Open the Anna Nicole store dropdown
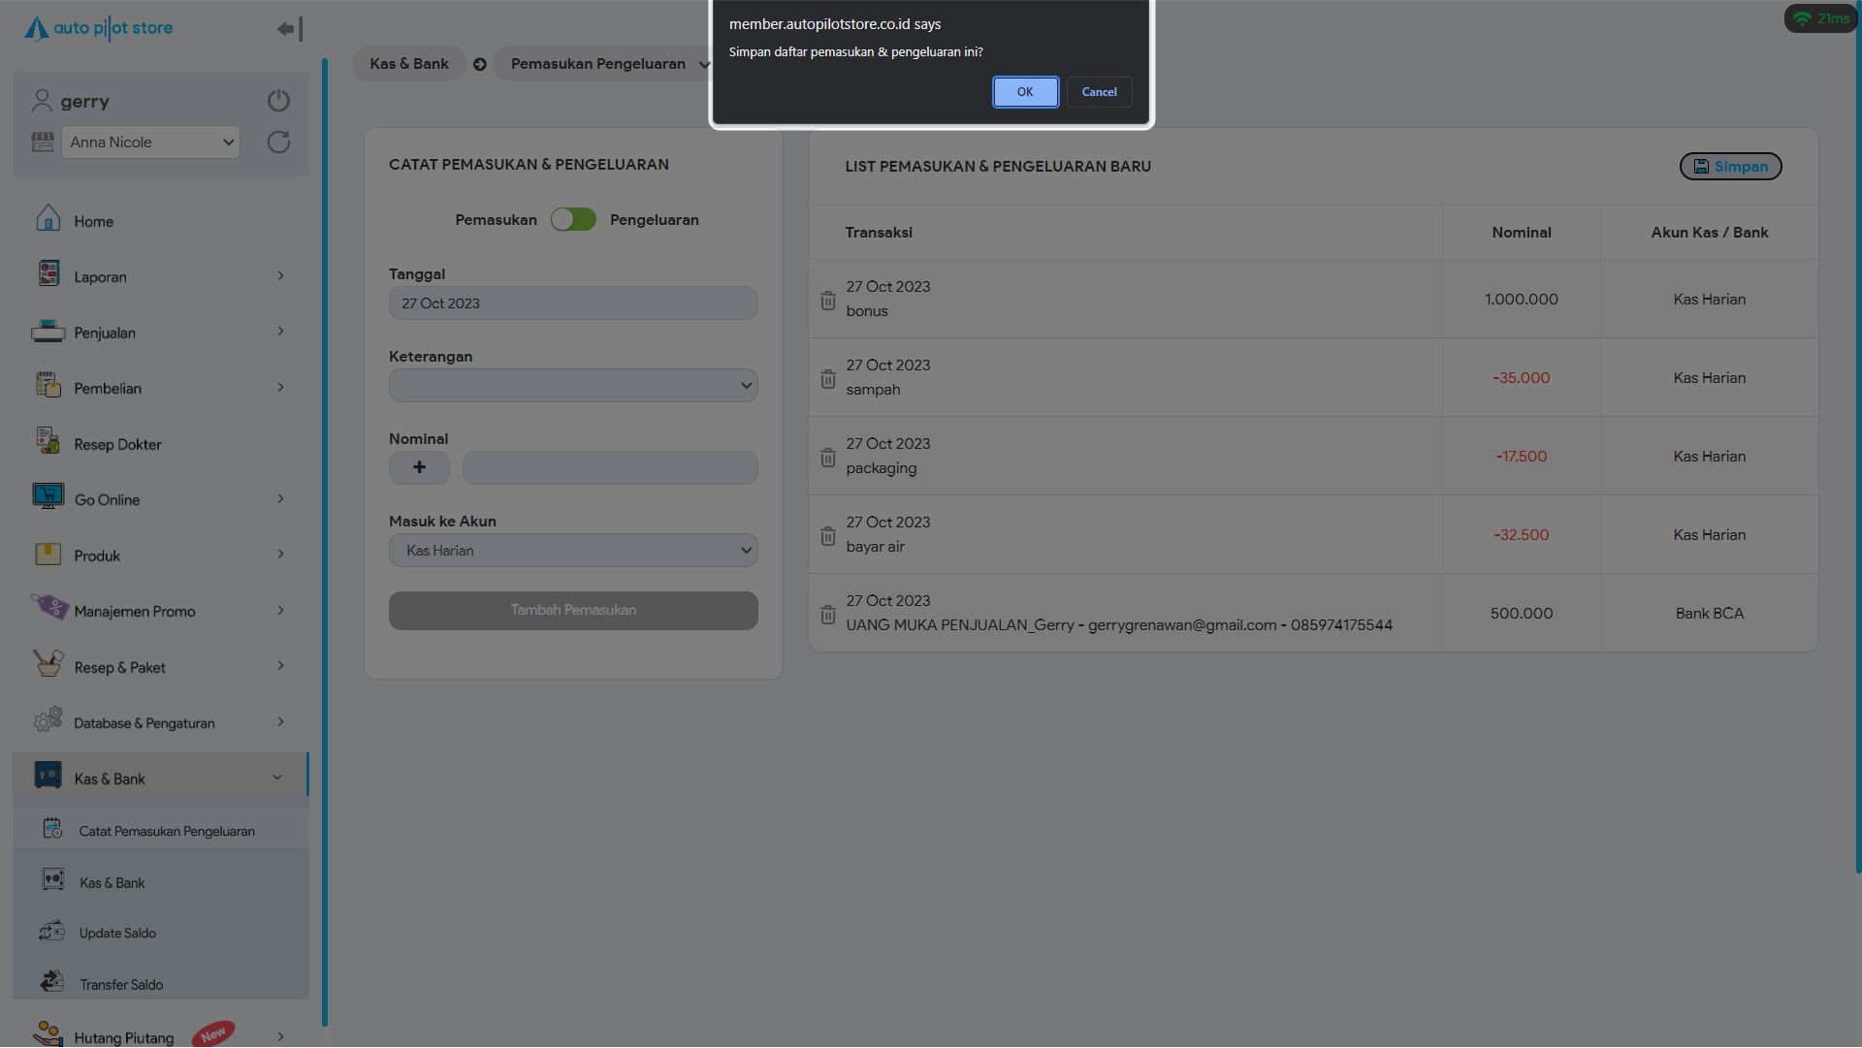This screenshot has height=1048, width=1862. 151,143
